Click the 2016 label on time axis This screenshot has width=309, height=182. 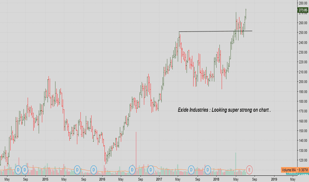click(x=102, y=179)
